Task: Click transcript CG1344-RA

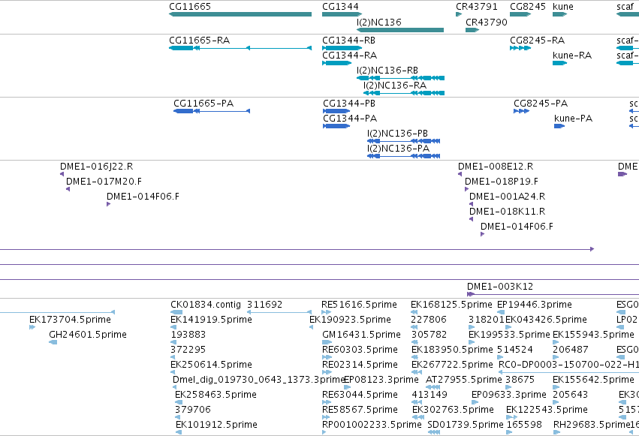Action: point(336,63)
